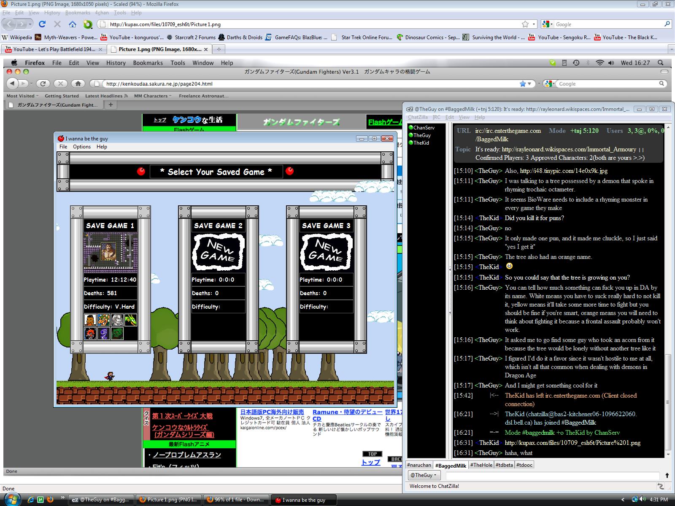Image resolution: width=675 pixels, height=506 pixels.
Task: Open the Bookmarks menu in outer Firefox
Action: pyautogui.click(x=78, y=13)
